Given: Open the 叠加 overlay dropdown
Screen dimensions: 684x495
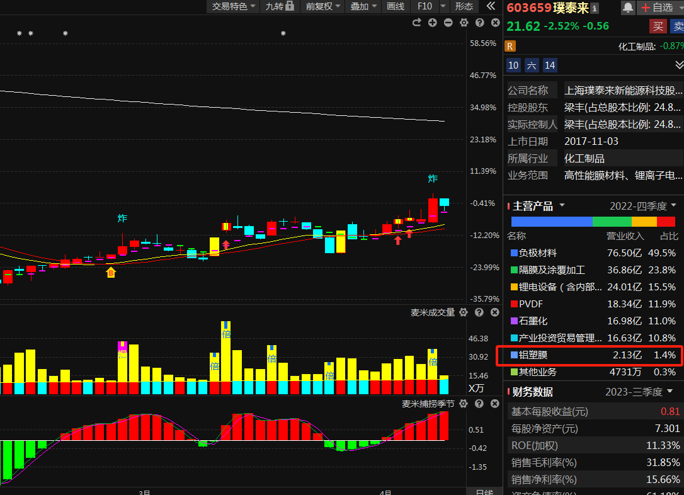Looking at the screenshot, I should (x=363, y=6).
